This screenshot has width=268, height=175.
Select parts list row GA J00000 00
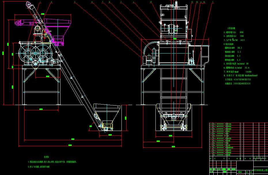coord(239,134)
